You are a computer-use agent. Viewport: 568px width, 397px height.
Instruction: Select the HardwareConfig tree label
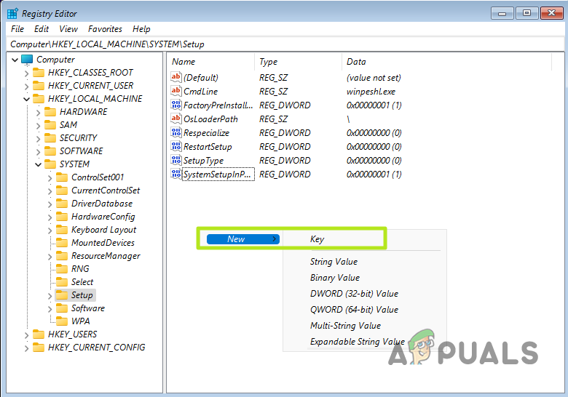(x=103, y=217)
